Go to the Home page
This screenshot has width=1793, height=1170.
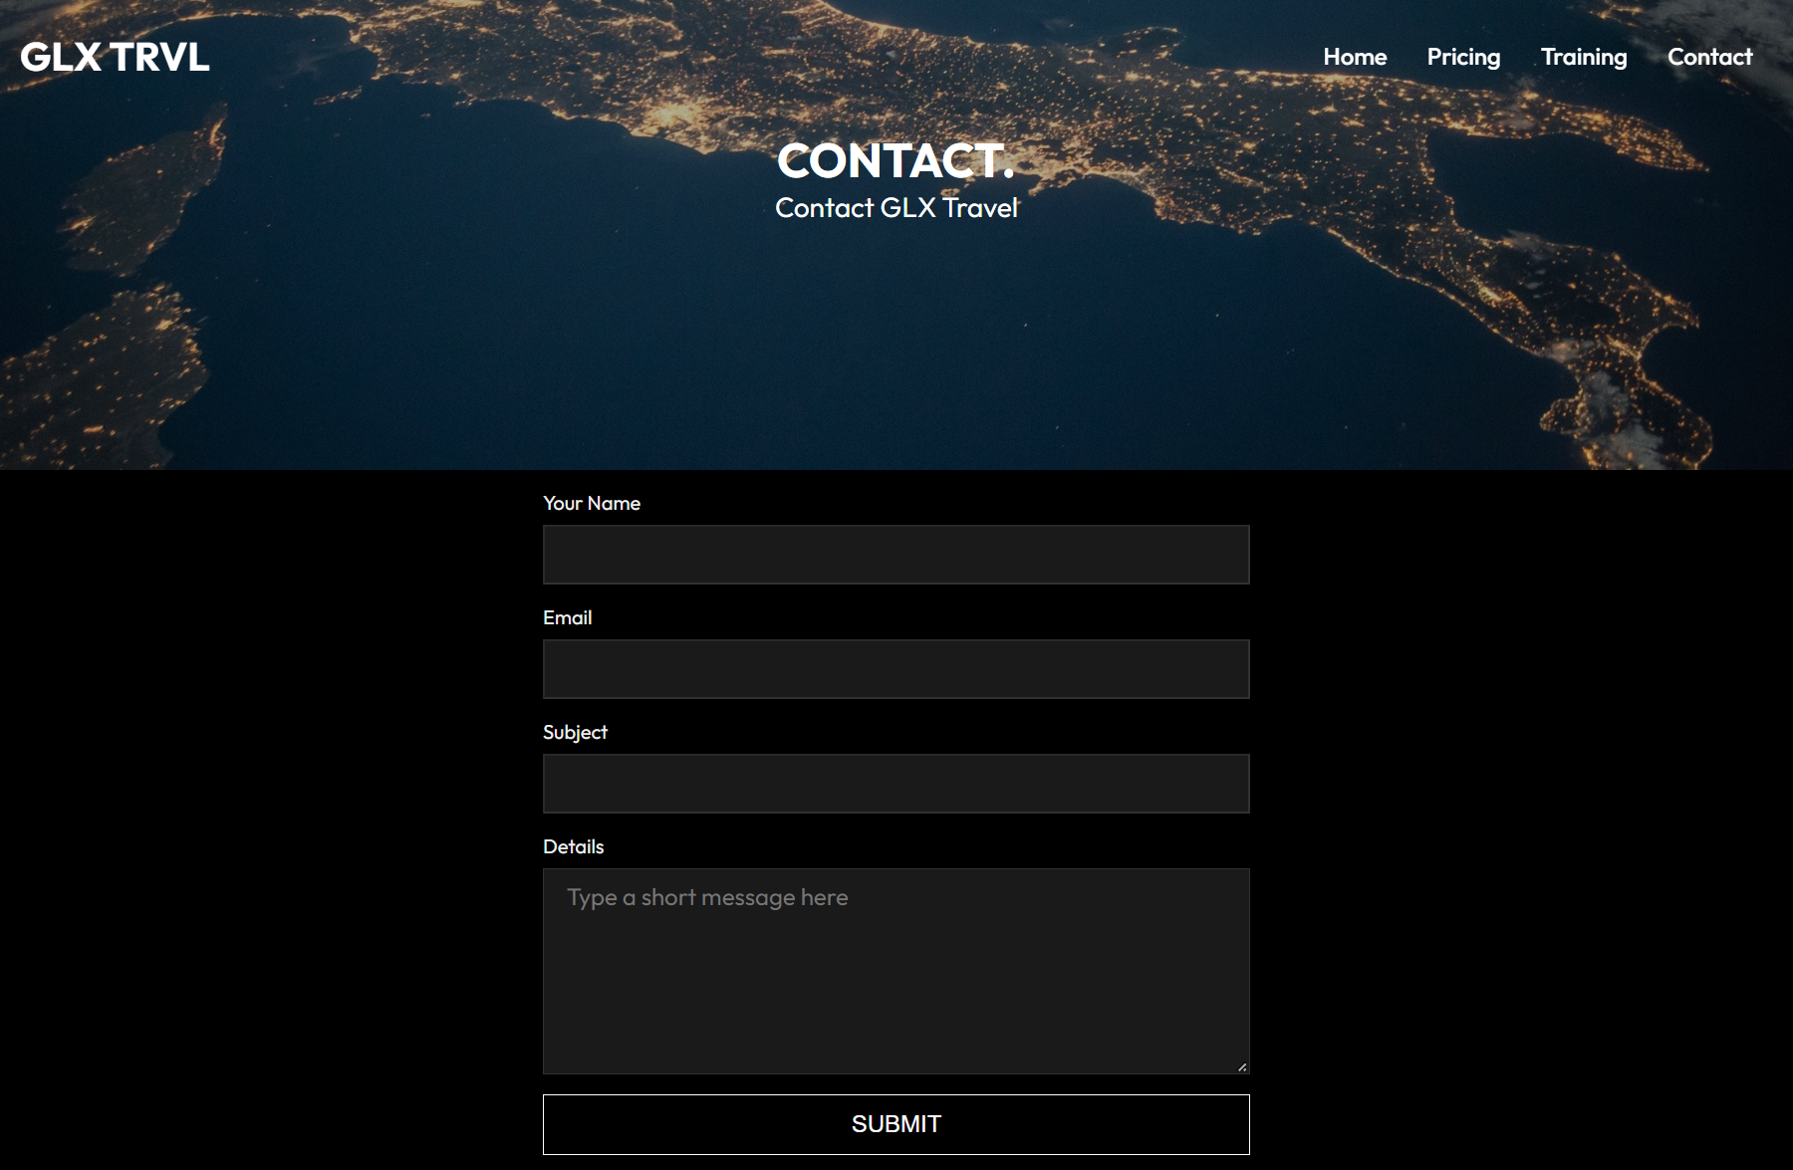1355,57
